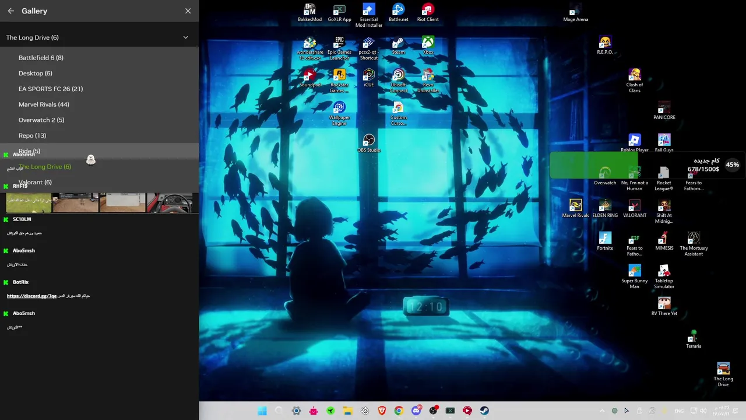Open the Custom Cursor desktop icon

399,114
